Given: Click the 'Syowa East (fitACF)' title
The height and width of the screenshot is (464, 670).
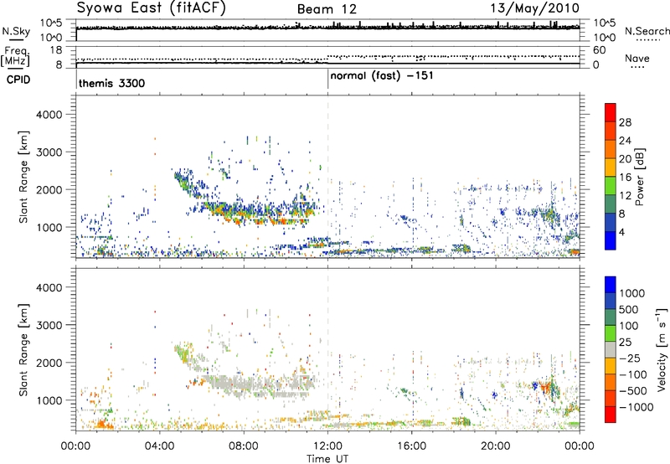Looking at the screenshot, I should [152, 8].
